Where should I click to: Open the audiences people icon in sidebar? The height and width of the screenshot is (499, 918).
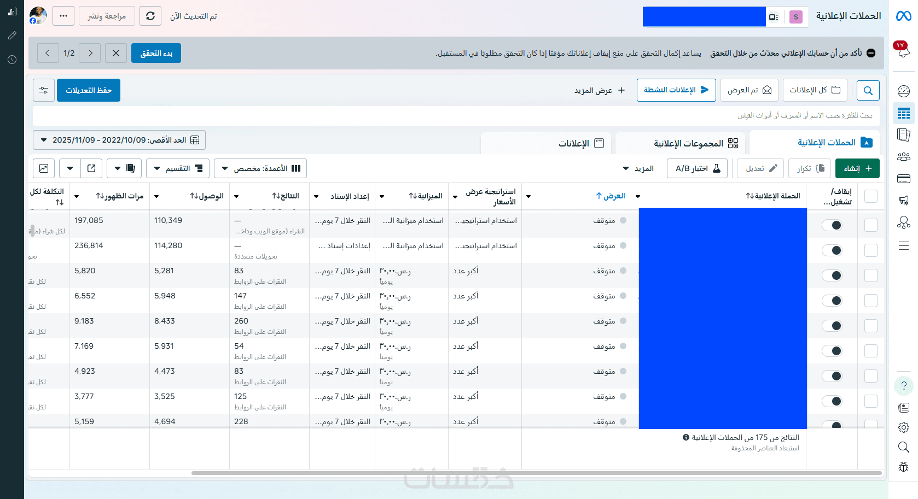pos(904,157)
